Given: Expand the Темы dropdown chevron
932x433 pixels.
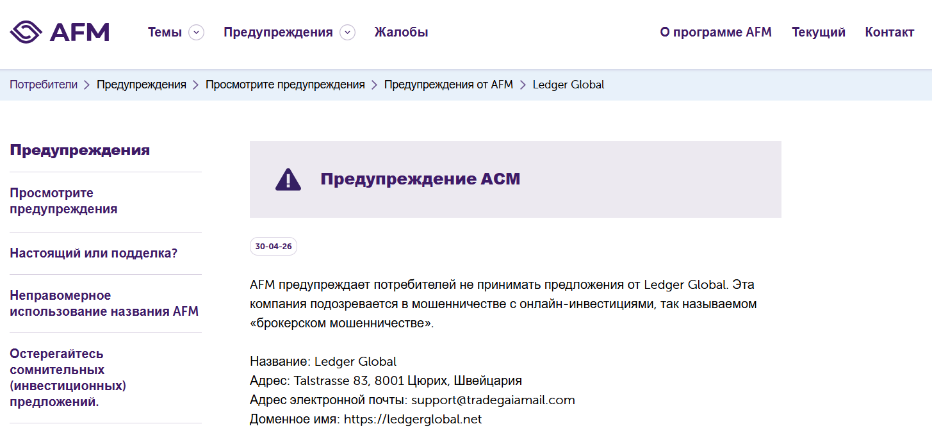Looking at the screenshot, I should tap(197, 32).
